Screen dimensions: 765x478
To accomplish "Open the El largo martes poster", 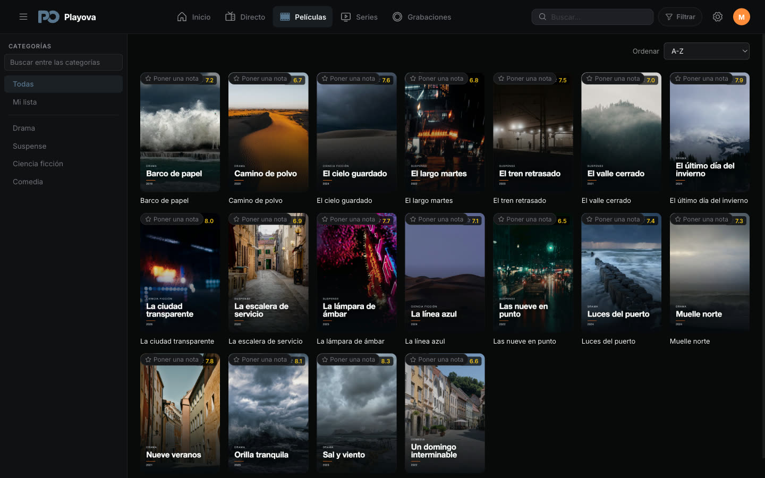I will (x=445, y=132).
